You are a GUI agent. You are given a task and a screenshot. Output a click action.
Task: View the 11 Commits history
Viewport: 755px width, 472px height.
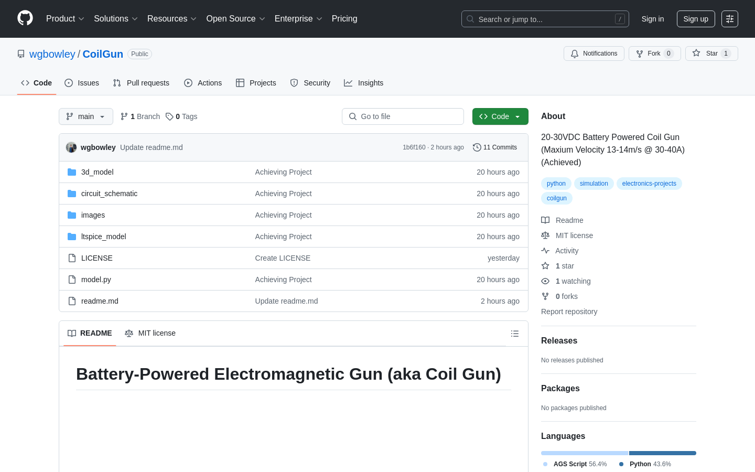(x=495, y=147)
